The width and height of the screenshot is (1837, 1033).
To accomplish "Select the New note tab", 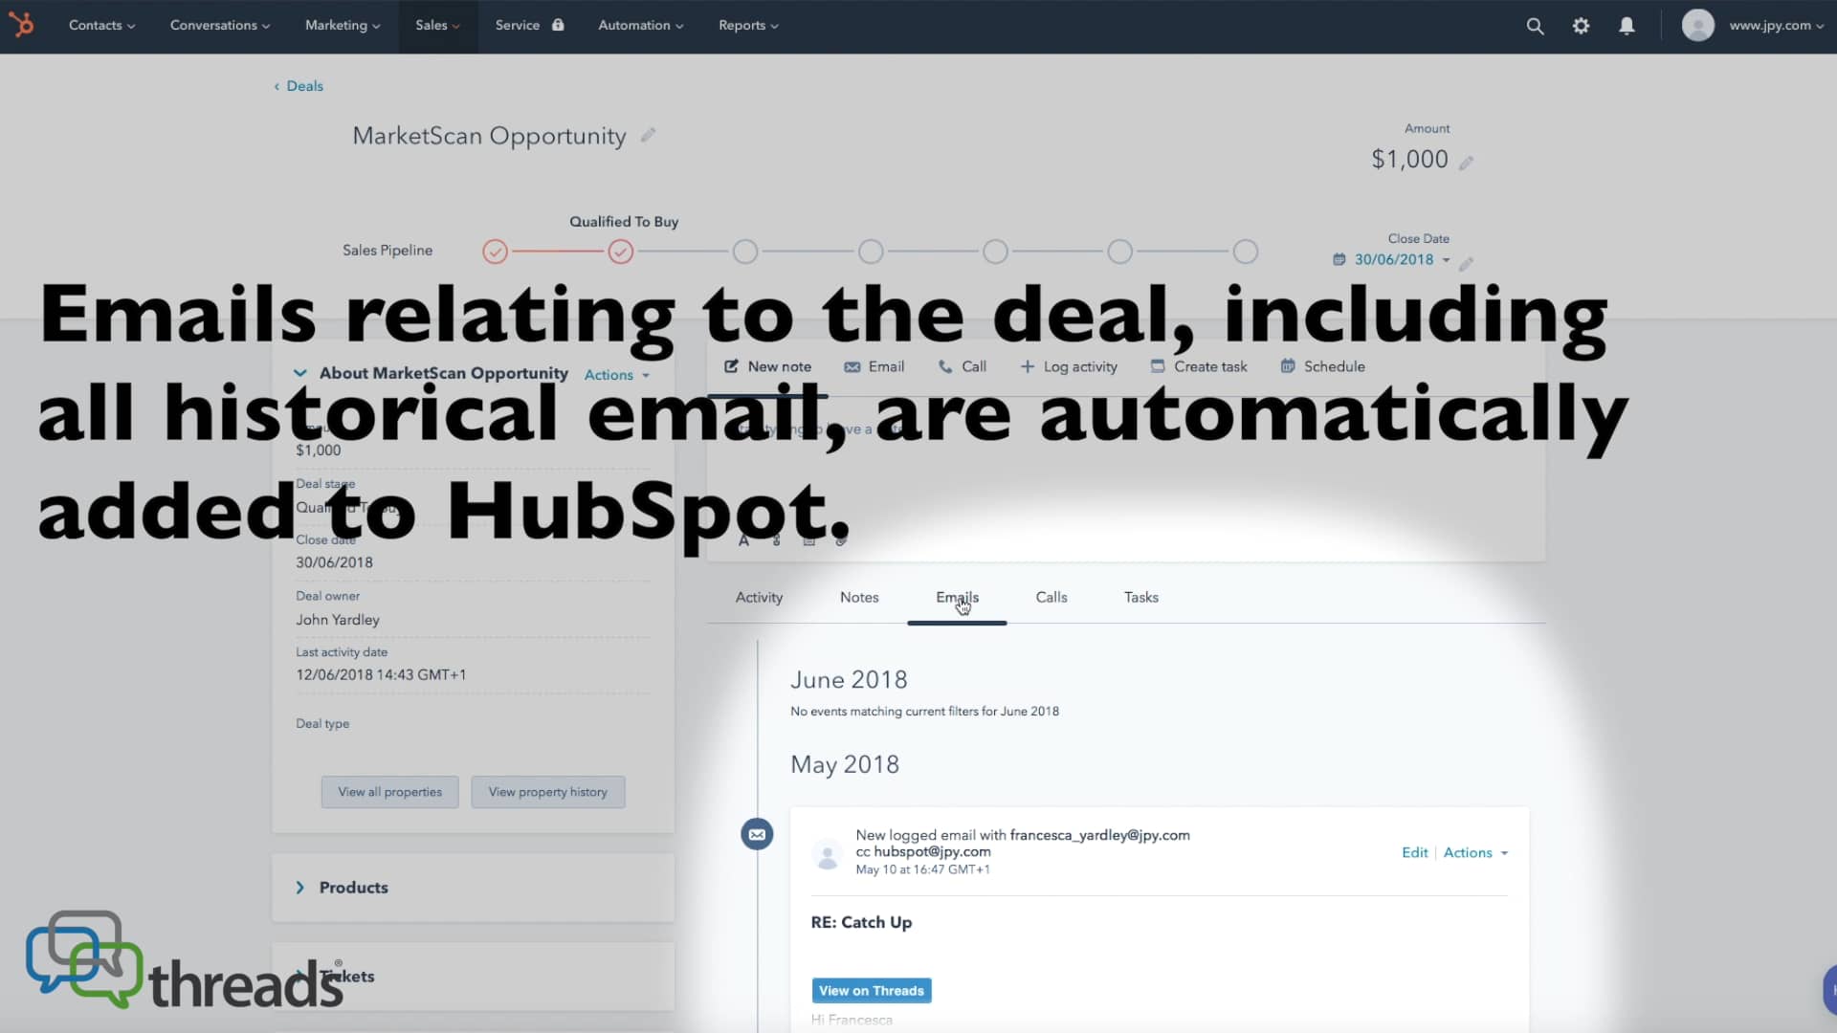I will coord(767,366).
